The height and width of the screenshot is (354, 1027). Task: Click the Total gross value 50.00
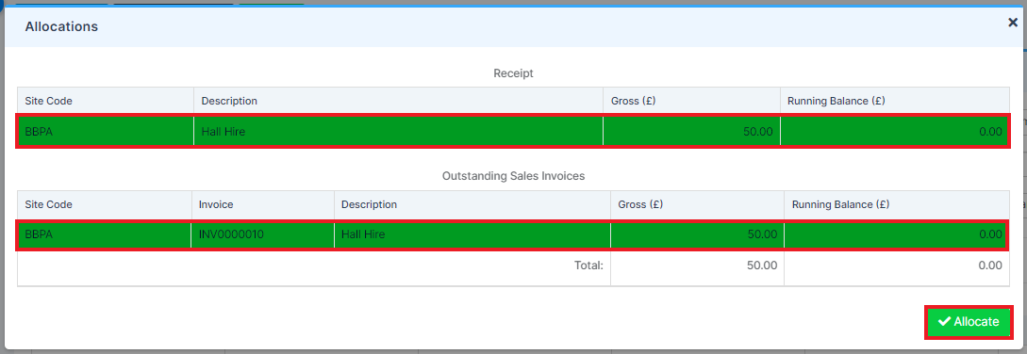[x=762, y=265]
